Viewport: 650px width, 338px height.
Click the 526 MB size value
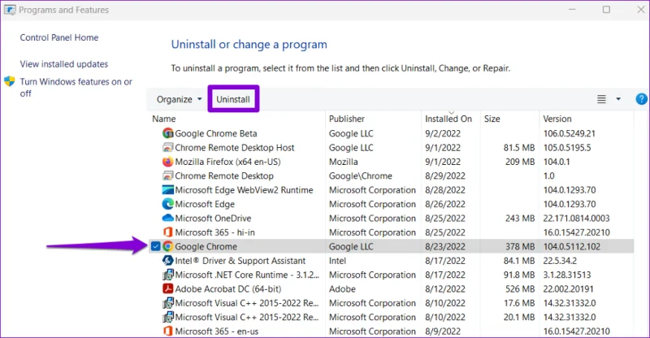(520, 288)
